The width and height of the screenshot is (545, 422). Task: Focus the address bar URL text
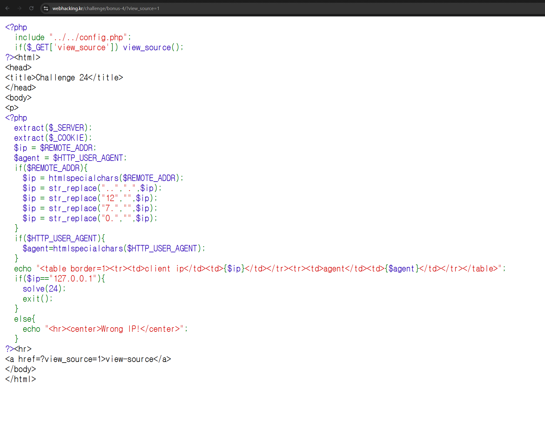(106, 8)
